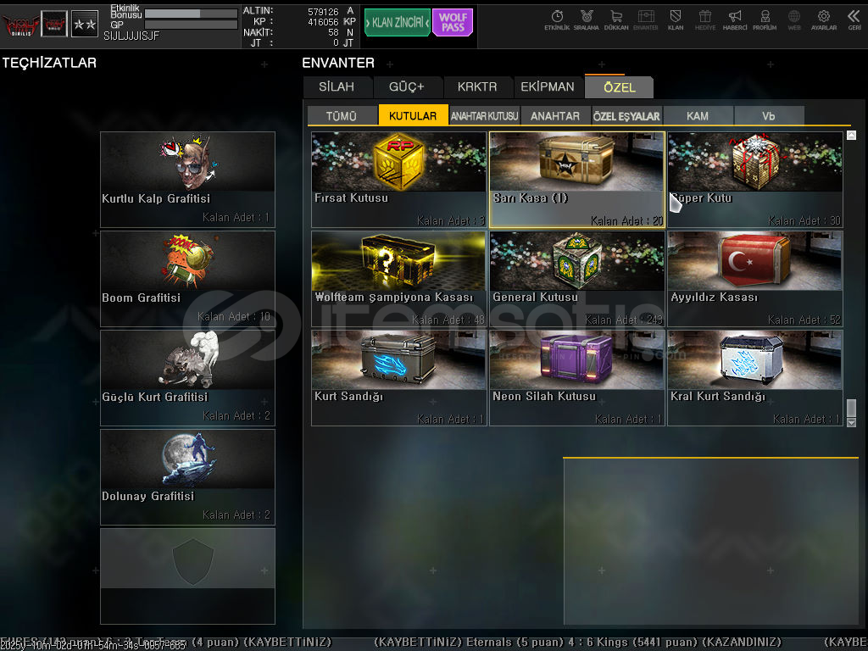
Task: Click the username SIJLJJISJF
Action: (x=131, y=36)
